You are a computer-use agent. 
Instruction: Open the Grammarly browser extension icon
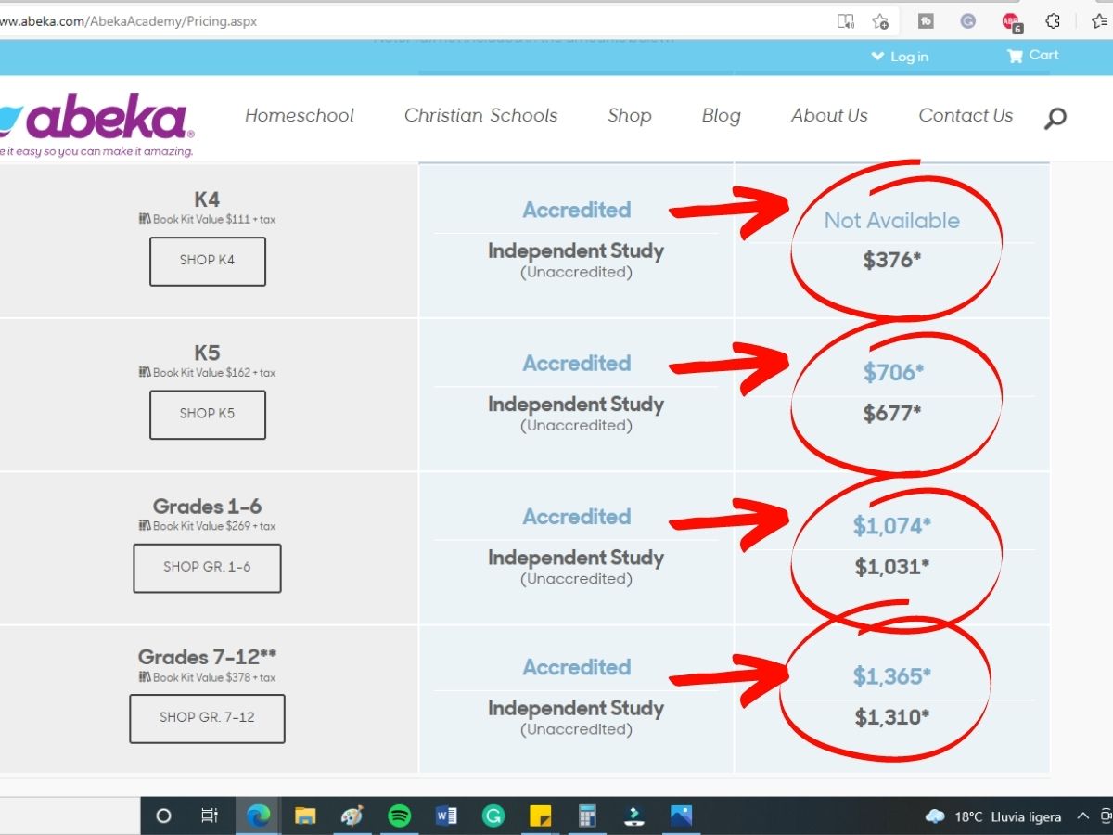pos(967,21)
